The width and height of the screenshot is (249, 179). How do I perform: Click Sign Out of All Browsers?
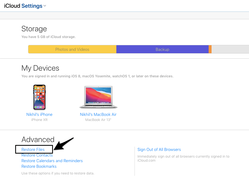pos(159,150)
